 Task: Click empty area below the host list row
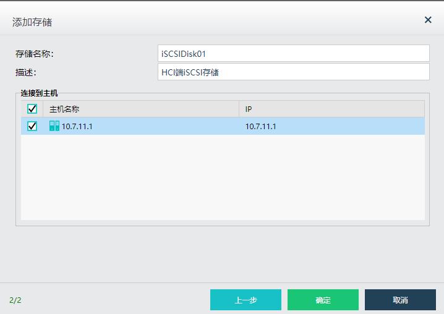(223, 179)
